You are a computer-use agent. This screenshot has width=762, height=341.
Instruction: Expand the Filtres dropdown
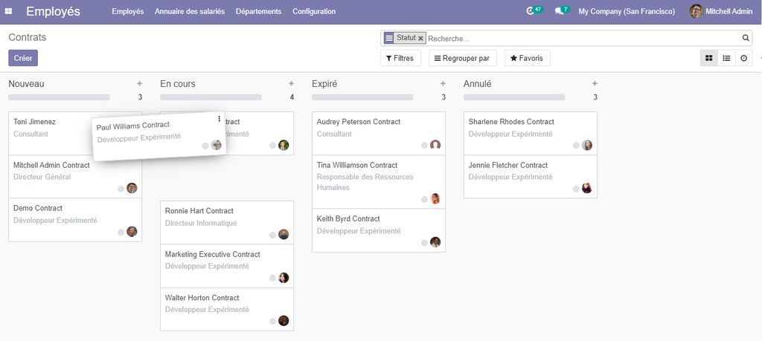click(400, 58)
